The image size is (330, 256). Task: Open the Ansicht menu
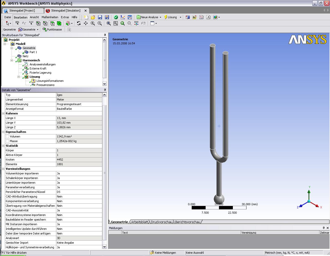pos(34,17)
